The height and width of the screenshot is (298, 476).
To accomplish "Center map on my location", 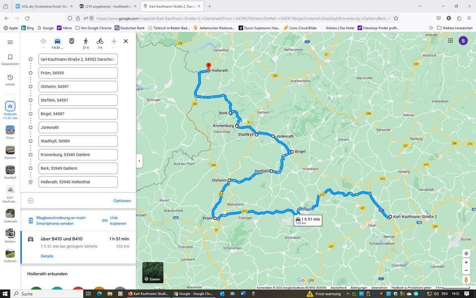I will point(466,253).
